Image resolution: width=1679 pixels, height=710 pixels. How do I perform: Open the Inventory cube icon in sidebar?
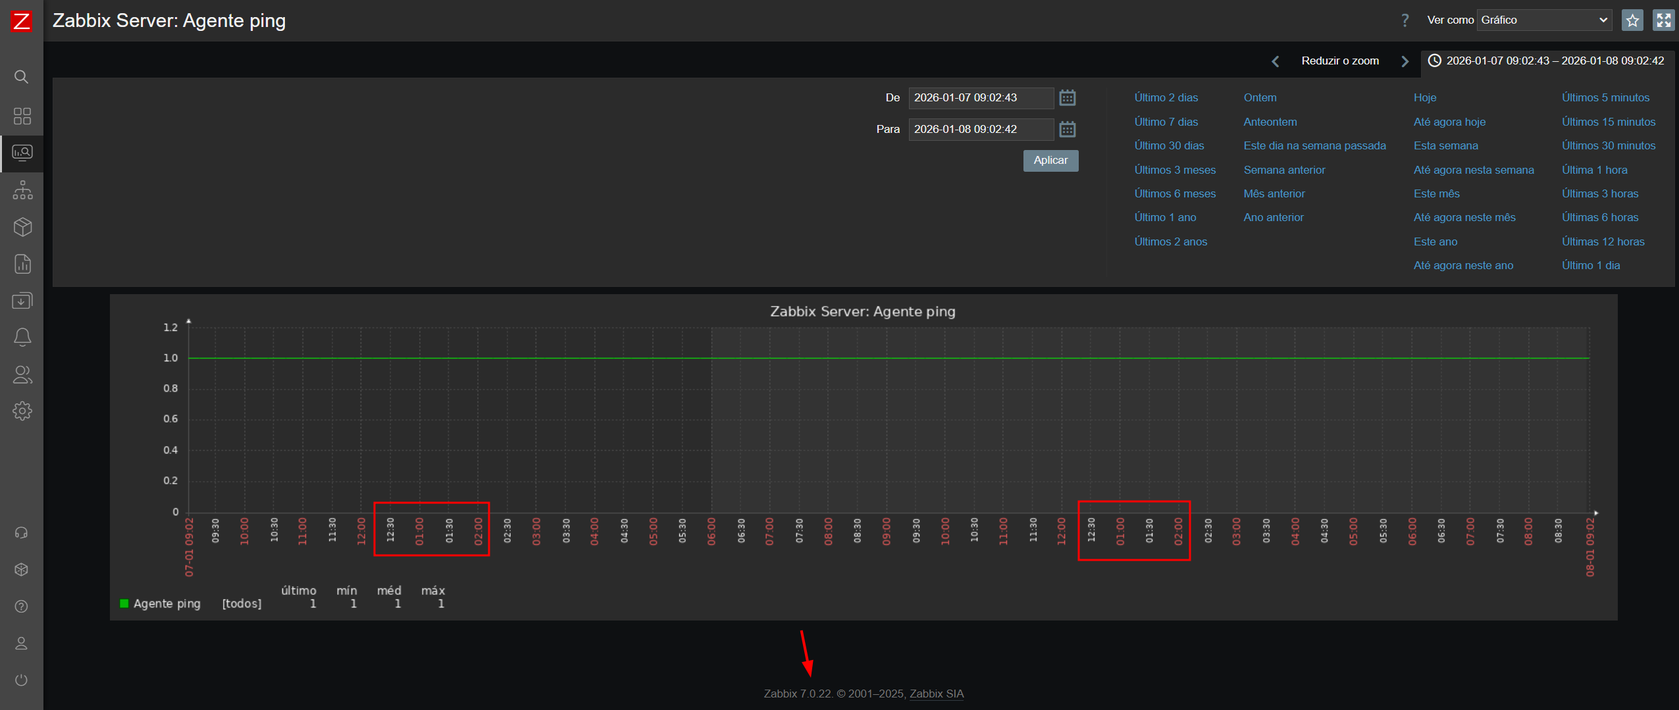[x=22, y=227]
